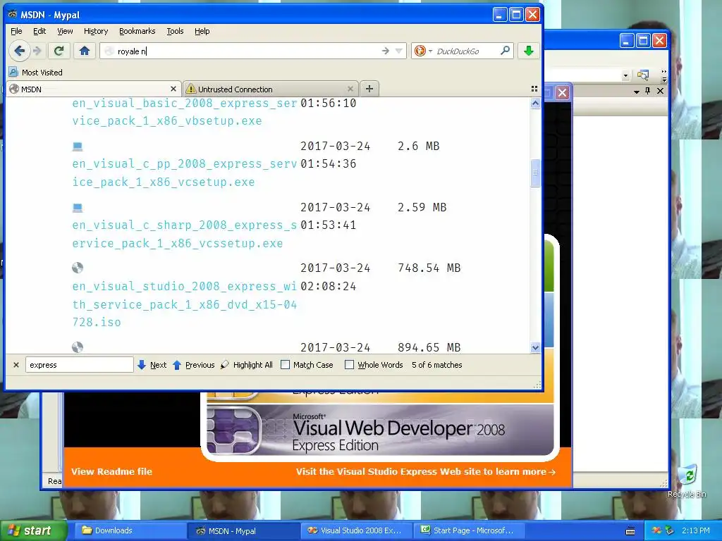The width and height of the screenshot is (722, 541).
Task: Click View Readme file in Visual Studio installer
Action: tap(111, 471)
